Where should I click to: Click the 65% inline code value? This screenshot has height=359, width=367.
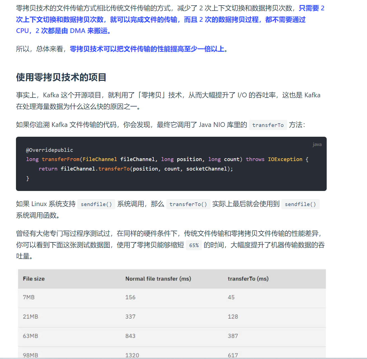point(194,245)
